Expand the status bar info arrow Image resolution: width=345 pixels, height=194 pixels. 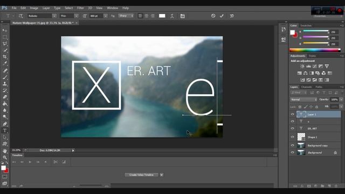[x=73, y=150]
